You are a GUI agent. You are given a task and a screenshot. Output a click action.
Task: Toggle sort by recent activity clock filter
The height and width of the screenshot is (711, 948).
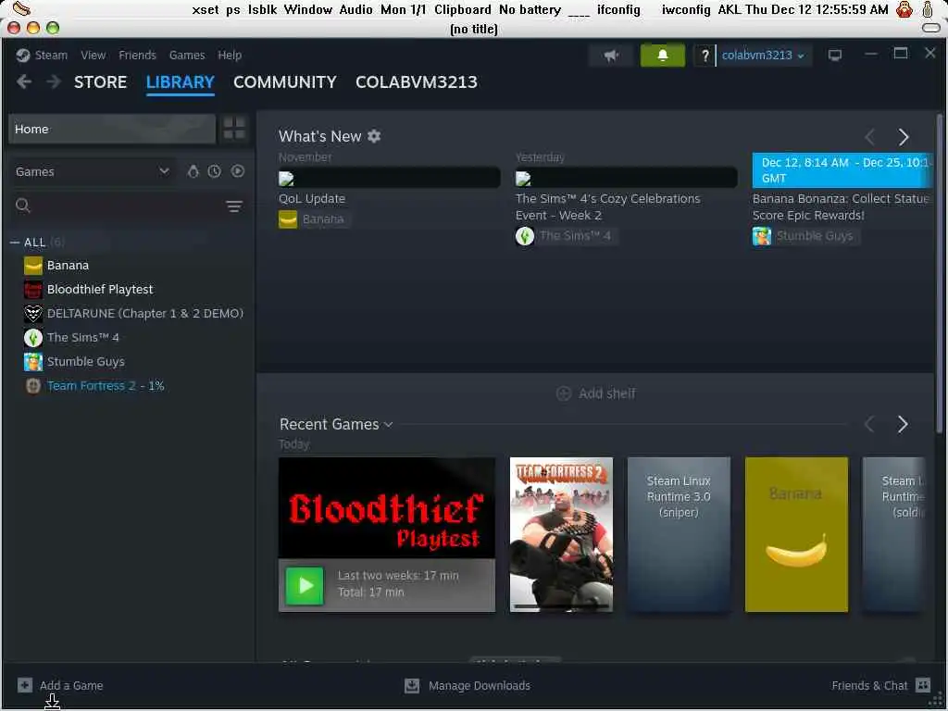coord(215,171)
